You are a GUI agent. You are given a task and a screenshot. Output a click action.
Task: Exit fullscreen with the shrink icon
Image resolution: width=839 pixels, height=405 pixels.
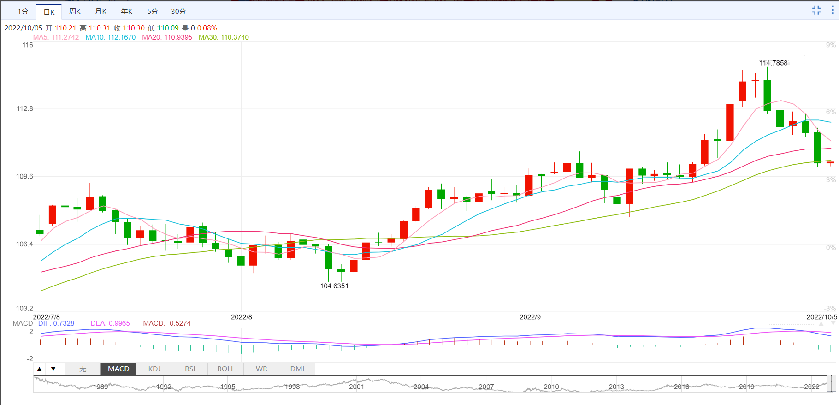tap(816, 10)
